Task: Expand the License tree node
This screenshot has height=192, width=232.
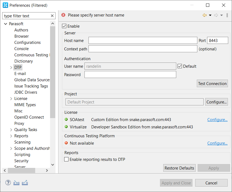Action: point(11,99)
